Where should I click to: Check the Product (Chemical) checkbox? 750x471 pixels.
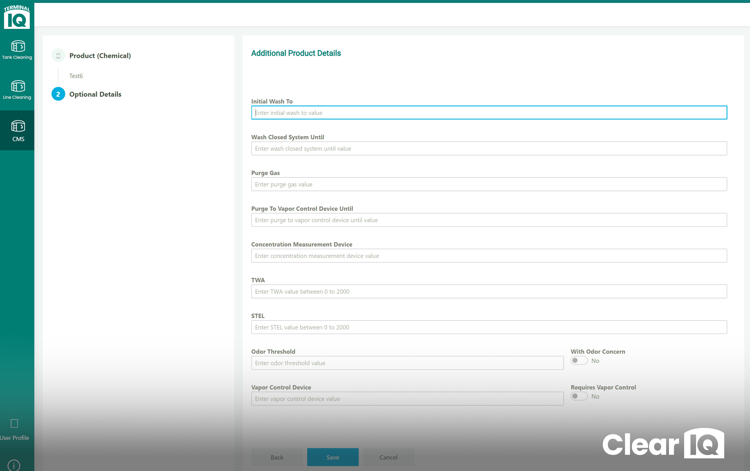pos(58,55)
